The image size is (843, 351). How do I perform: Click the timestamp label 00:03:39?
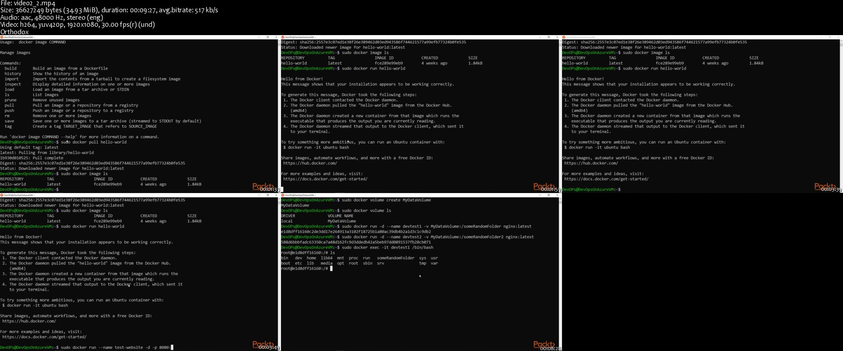tap(832, 190)
